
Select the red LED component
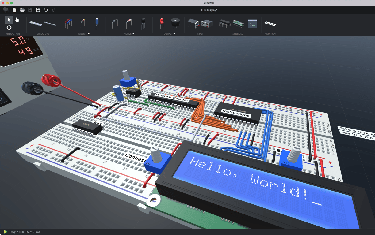162,23
